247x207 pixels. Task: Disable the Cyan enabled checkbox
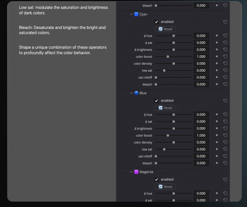[x=157, y=22]
